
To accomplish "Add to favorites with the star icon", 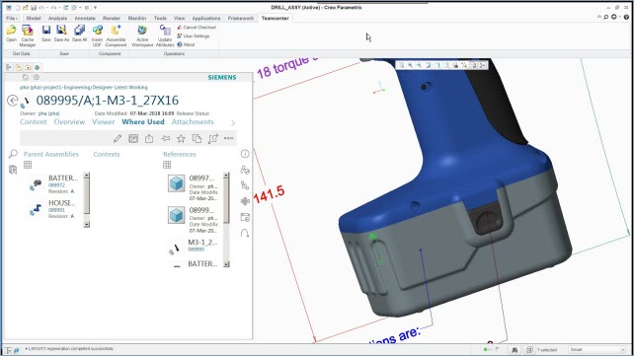I will (181, 138).
